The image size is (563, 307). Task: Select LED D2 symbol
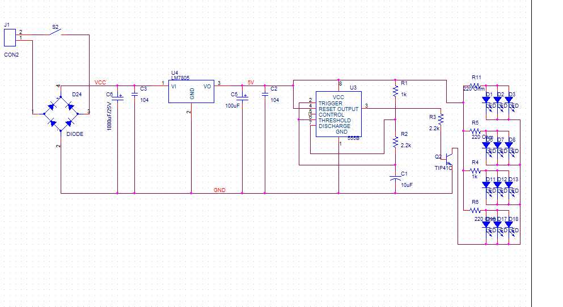click(497, 100)
